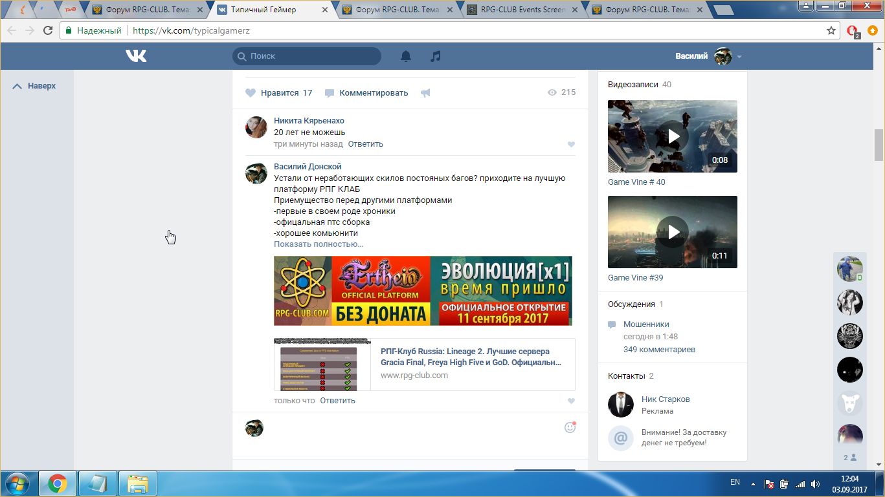This screenshot has width=885, height=497.
Task: Click the friends online counter icon
Action: pos(849,458)
